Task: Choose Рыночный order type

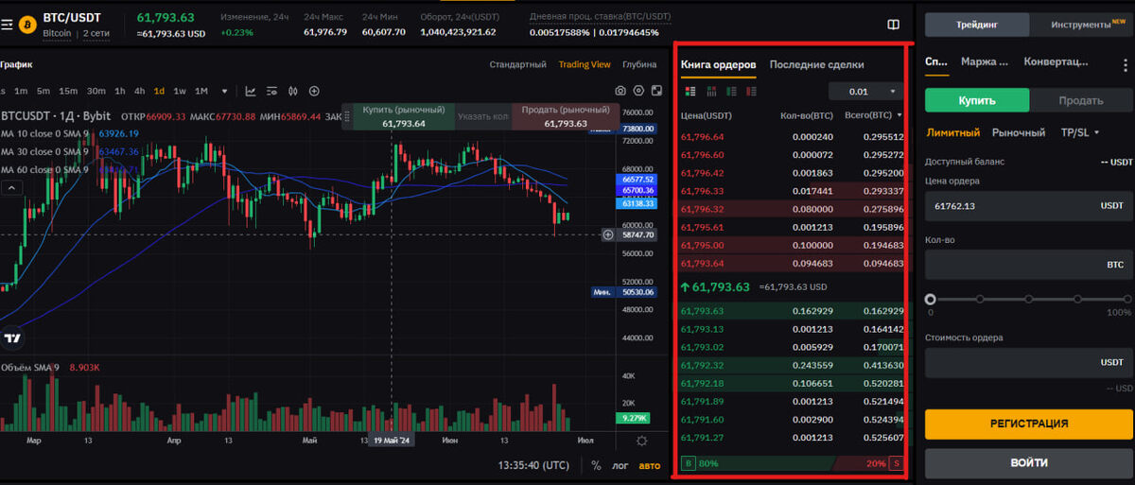Action: [x=1019, y=132]
